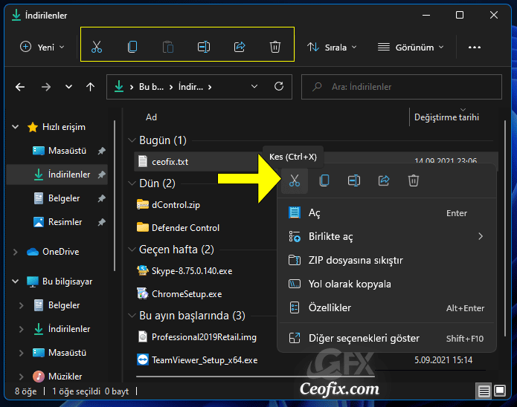Click the Değiştirme tarihi column header
This screenshot has width=517, height=407.
(x=446, y=117)
